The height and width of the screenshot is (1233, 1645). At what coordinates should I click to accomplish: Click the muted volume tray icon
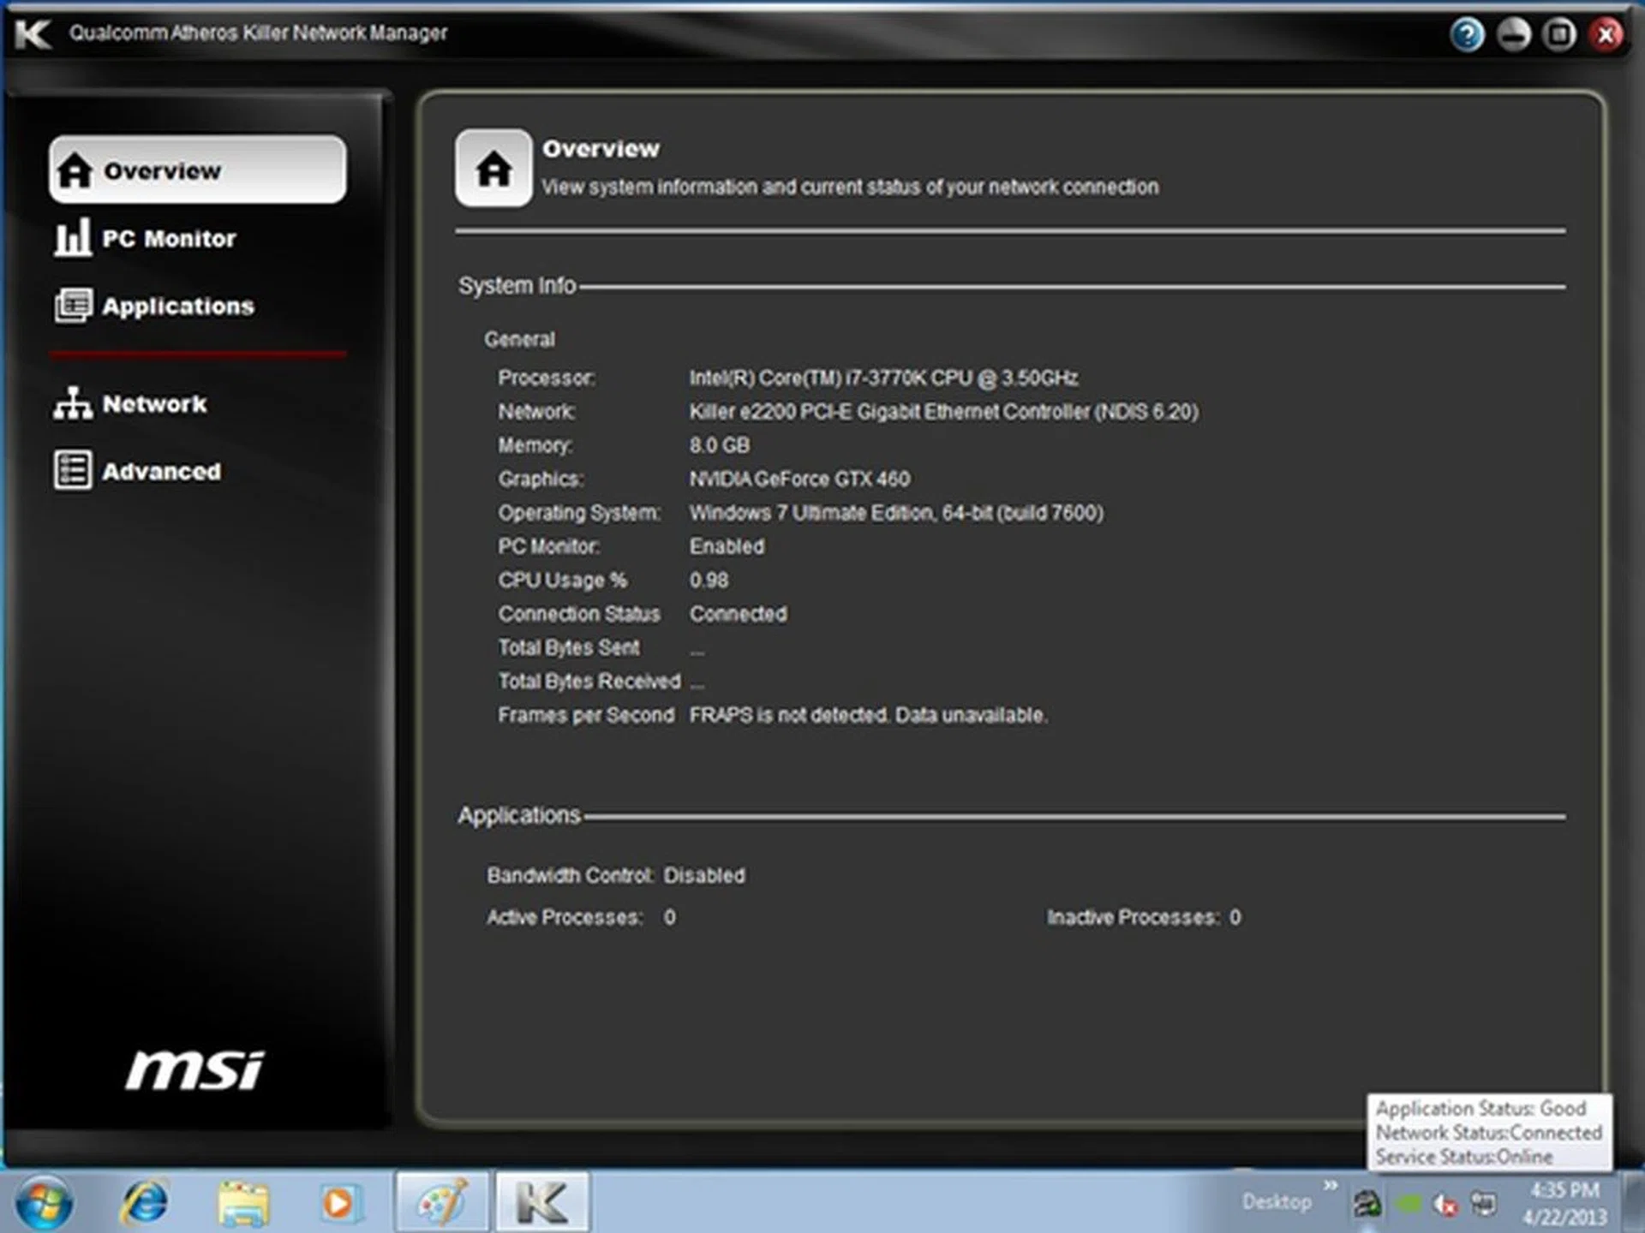click(1445, 1205)
